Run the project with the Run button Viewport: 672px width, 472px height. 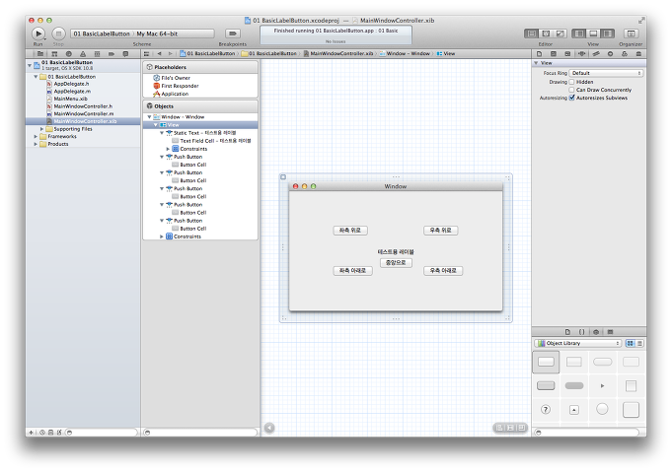point(38,34)
